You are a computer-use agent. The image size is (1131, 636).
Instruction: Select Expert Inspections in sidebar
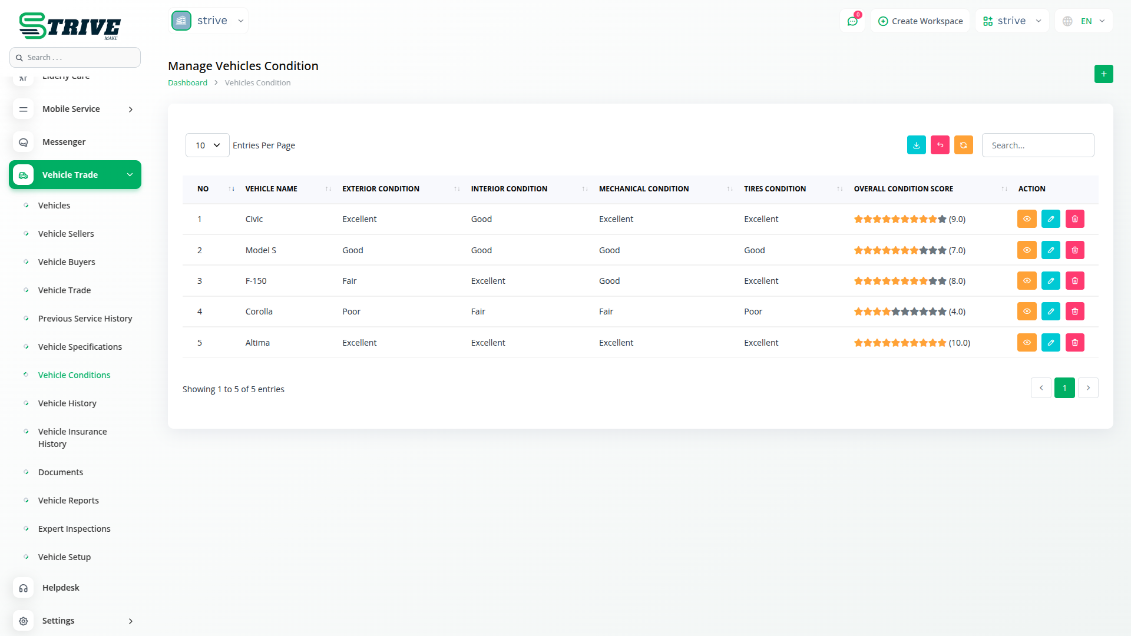74,529
